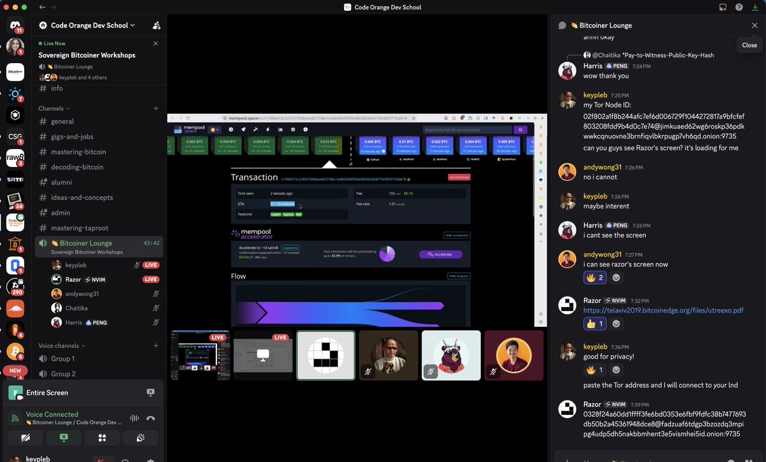This screenshot has width=766, height=462.
Task: Open the general channel
Action: pyautogui.click(x=99, y=121)
